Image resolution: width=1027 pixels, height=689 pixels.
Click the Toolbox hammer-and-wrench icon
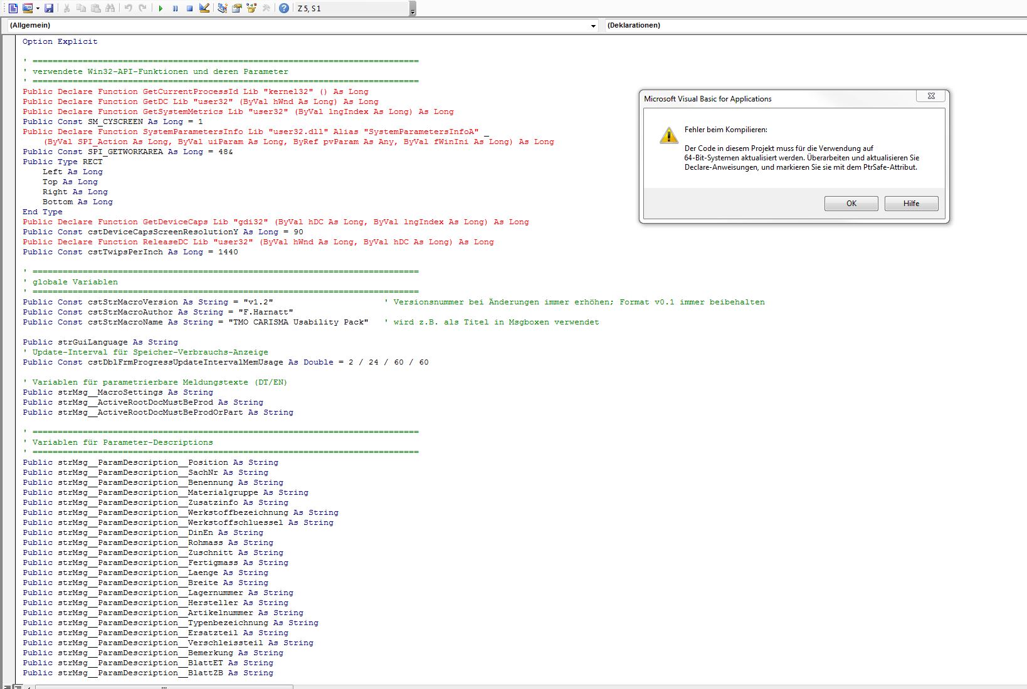coord(266,8)
